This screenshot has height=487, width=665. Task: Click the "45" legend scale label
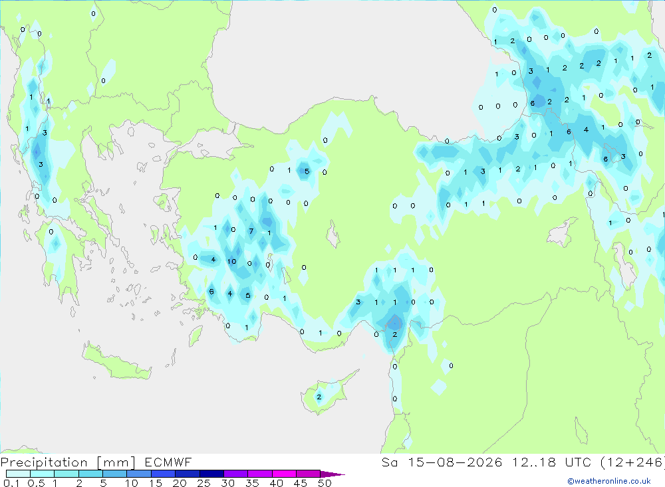301,483
